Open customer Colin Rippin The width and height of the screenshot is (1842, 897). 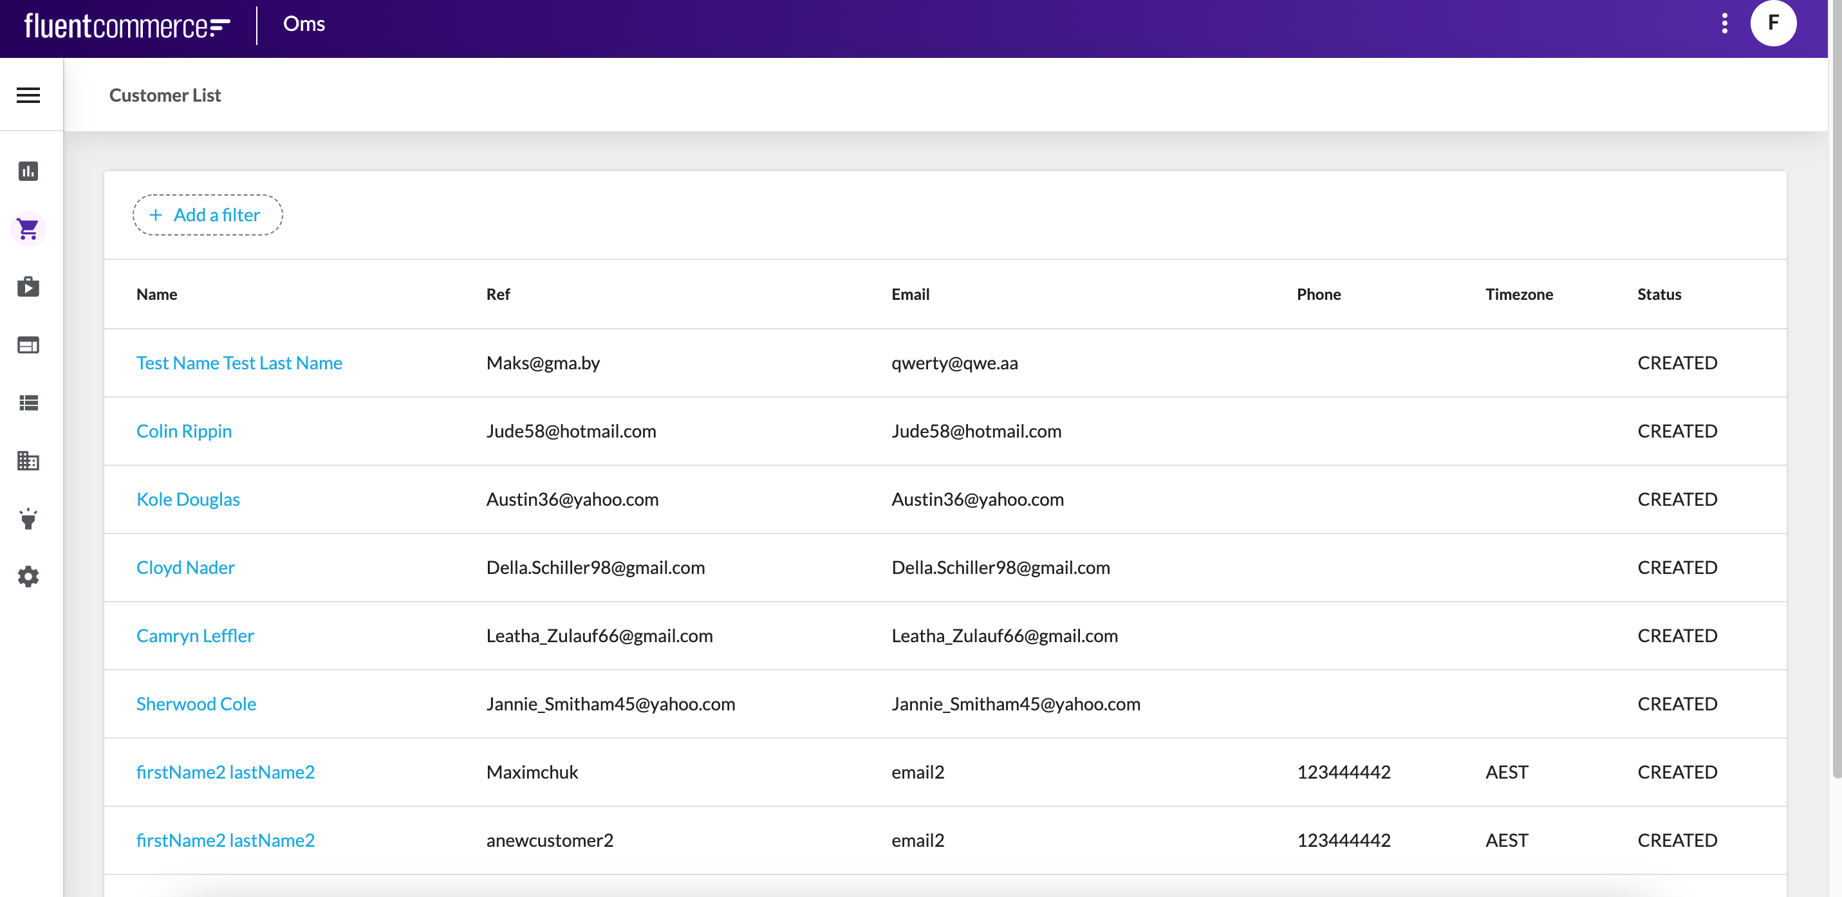(184, 431)
